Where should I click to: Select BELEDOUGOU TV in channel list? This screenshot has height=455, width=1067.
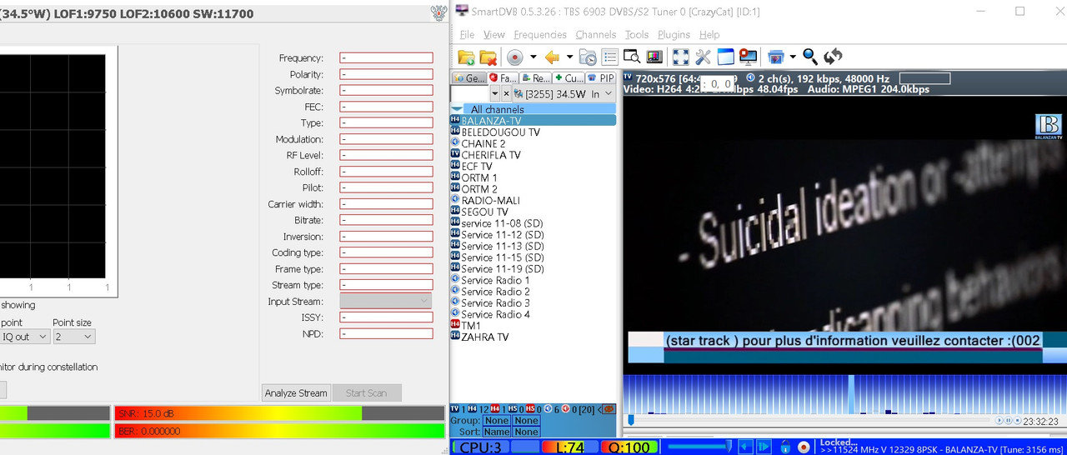click(x=500, y=132)
